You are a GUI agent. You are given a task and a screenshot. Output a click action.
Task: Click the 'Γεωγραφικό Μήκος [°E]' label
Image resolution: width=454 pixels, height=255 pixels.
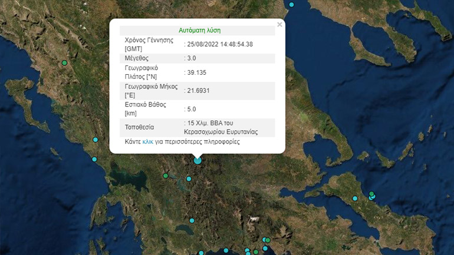151,91
